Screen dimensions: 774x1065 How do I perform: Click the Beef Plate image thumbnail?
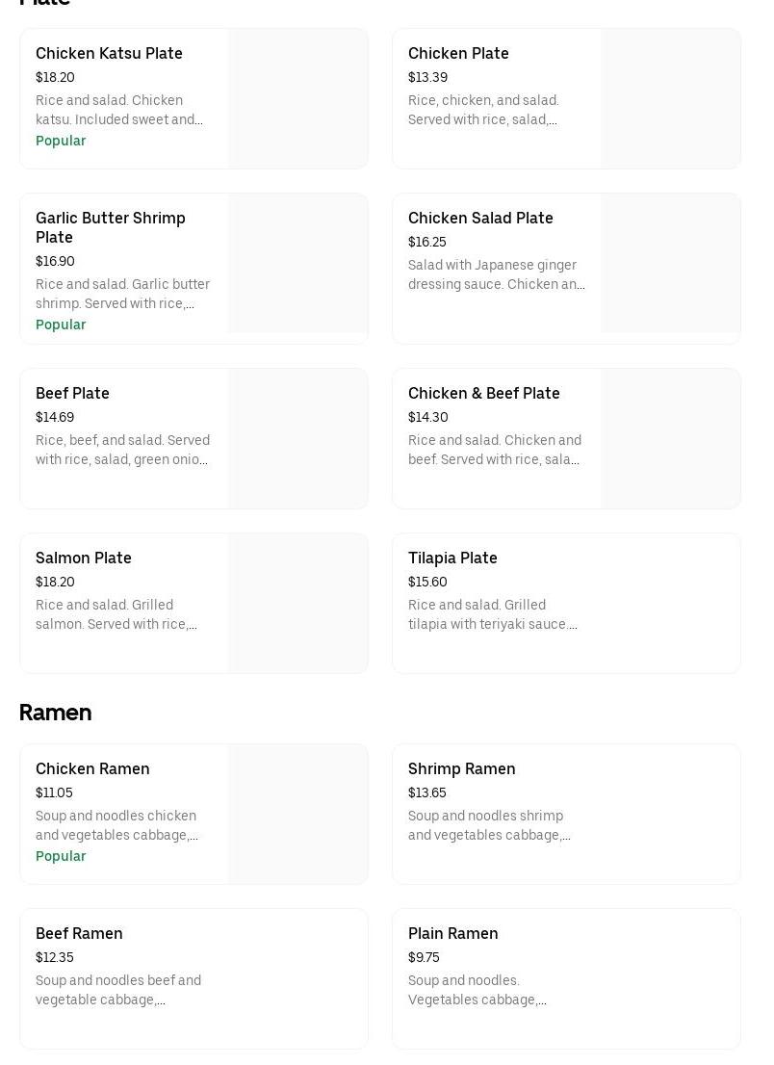tap(297, 439)
